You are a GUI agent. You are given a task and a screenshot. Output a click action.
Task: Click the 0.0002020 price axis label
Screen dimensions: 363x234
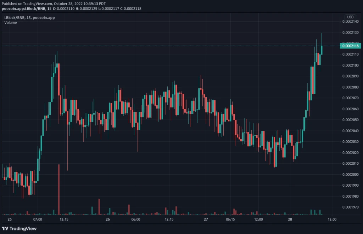coord(350,153)
